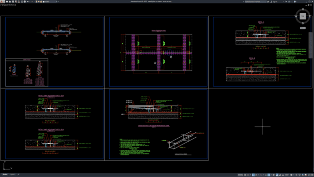Image resolution: width=314 pixels, height=177 pixels.
Task: Toggle annotation objects visibility in status bar
Action: pos(277,175)
